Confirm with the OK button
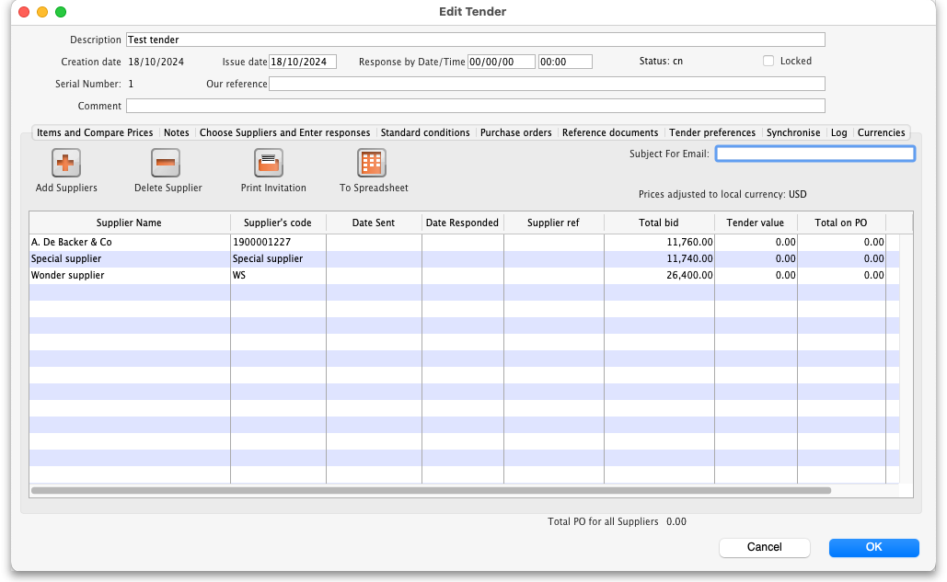Screen dimensions: 947x582 [x=873, y=547]
